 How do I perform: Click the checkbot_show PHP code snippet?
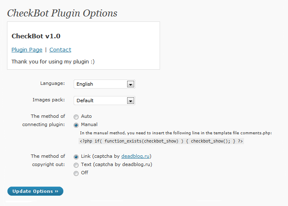[161, 141]
